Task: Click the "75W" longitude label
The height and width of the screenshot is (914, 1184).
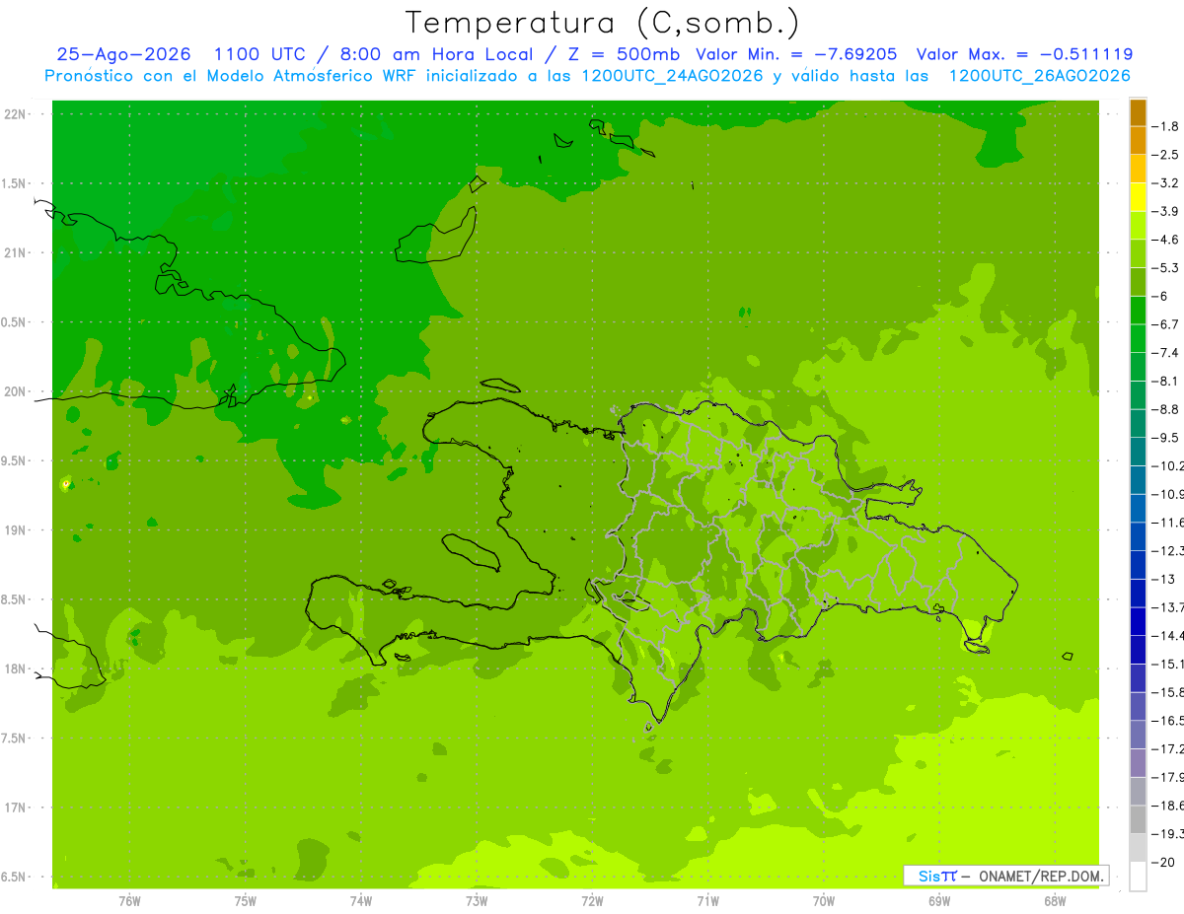Action: click(246, 901)
